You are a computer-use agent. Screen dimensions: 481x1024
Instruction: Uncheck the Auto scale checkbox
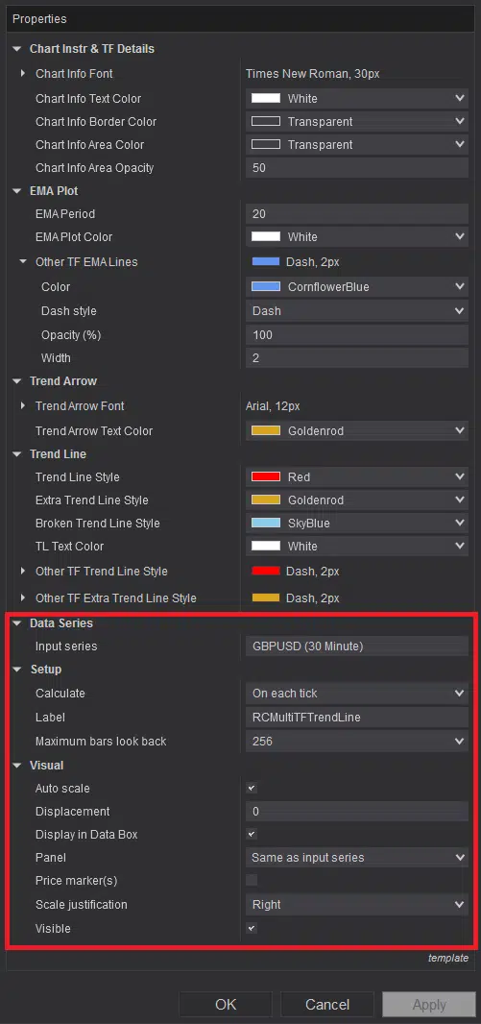(252, 789)
